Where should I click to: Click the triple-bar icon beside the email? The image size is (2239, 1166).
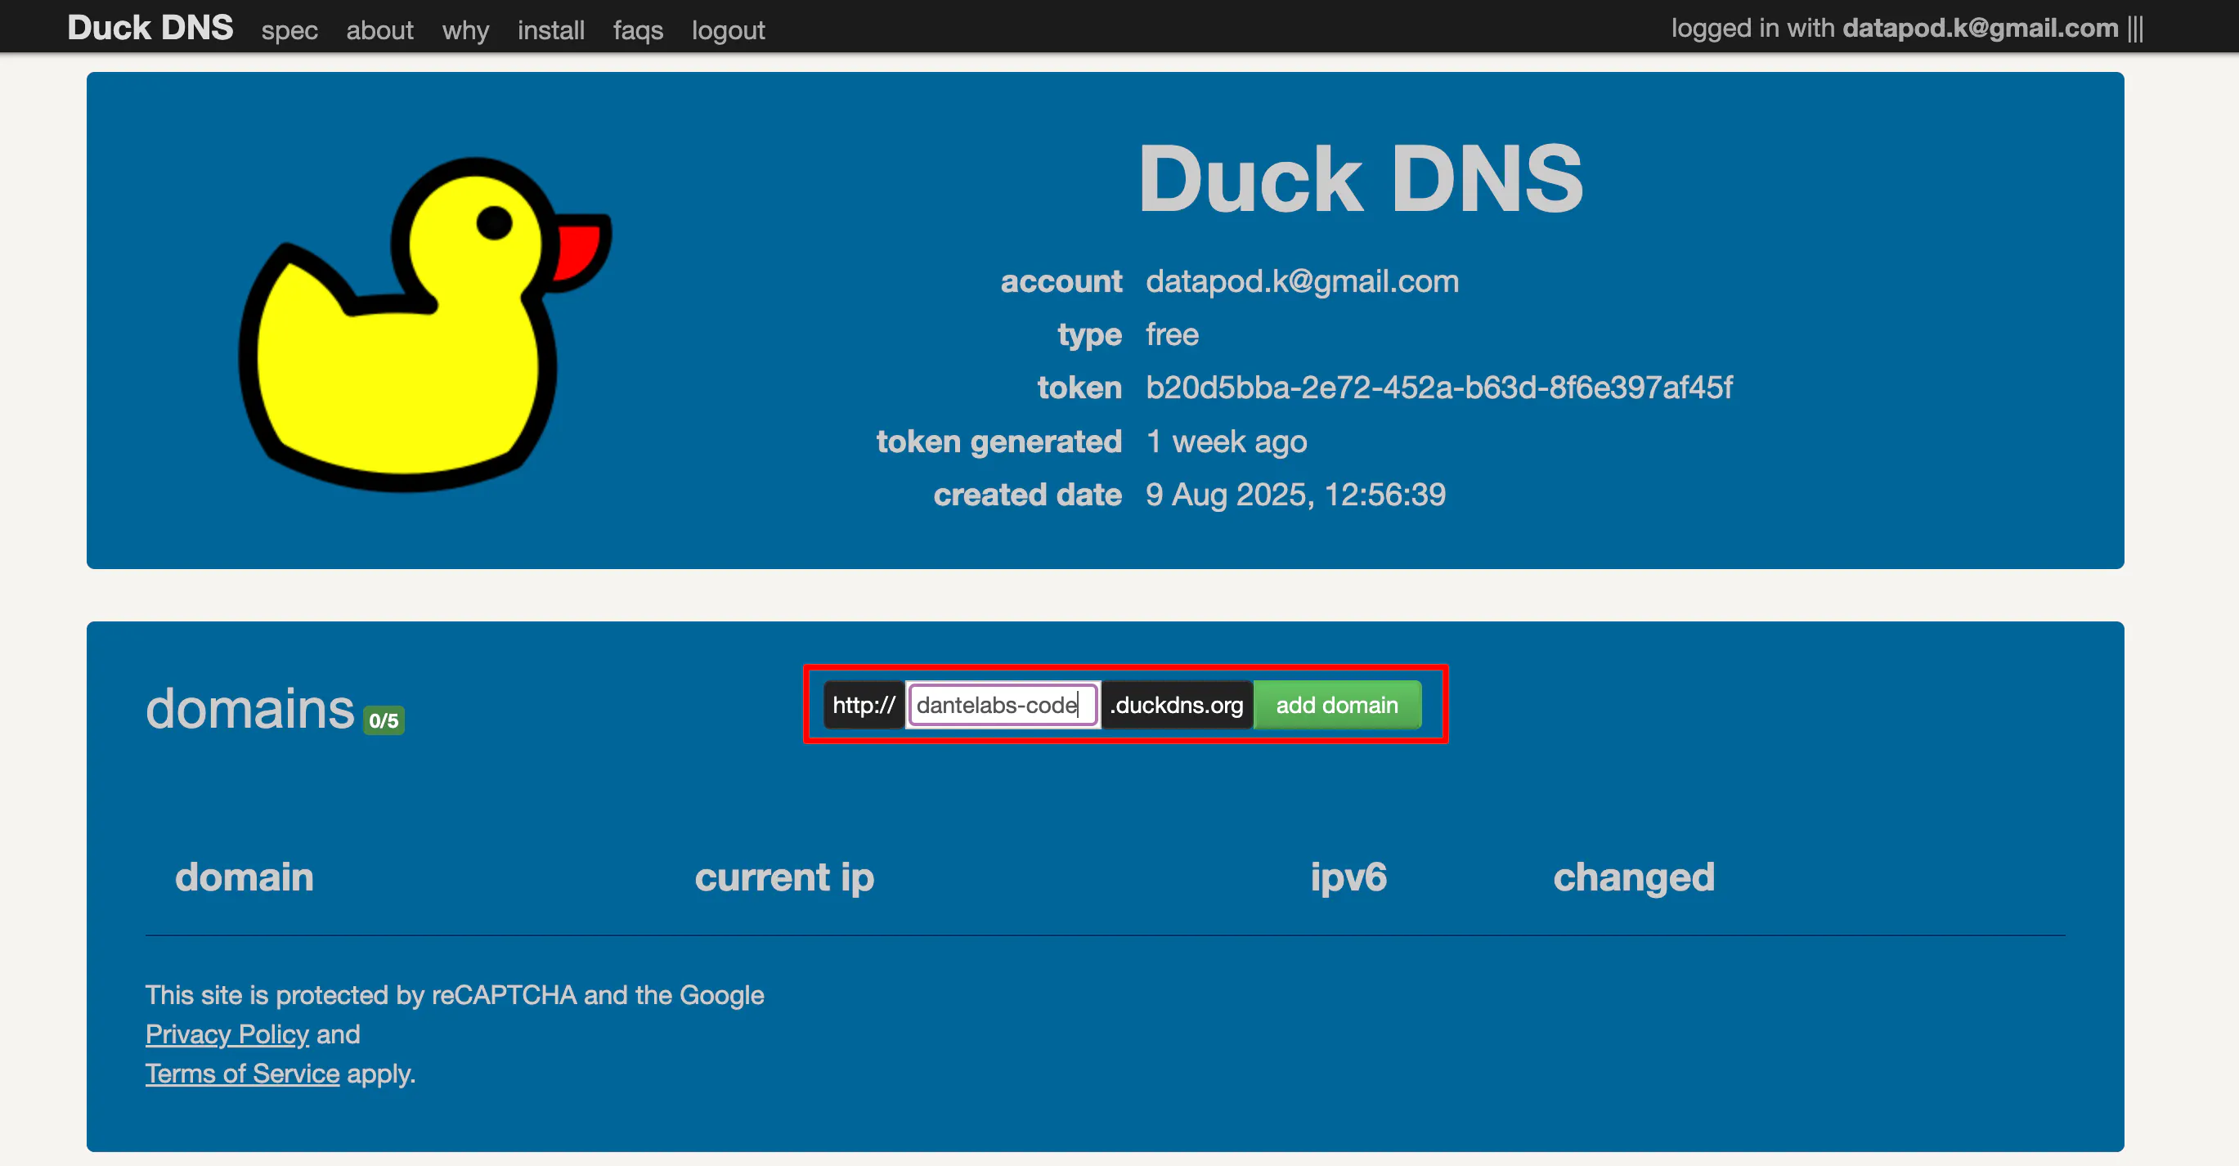pyautogui.click(x=2136, y=29)
